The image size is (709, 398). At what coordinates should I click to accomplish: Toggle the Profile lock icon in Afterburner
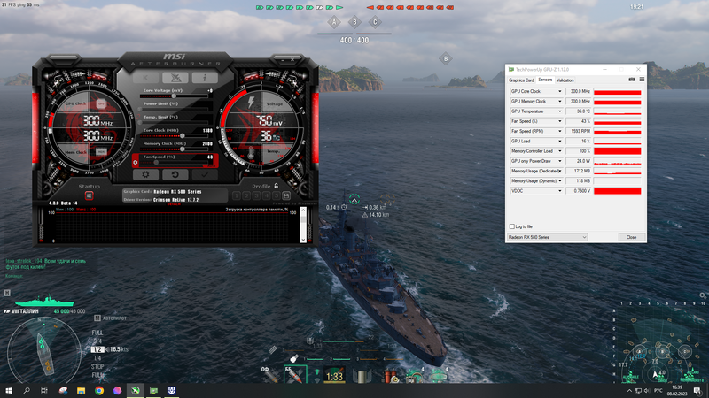click(276, 186)
